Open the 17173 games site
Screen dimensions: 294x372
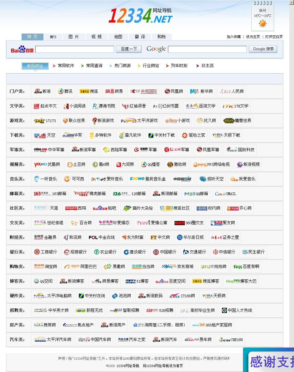45,121
